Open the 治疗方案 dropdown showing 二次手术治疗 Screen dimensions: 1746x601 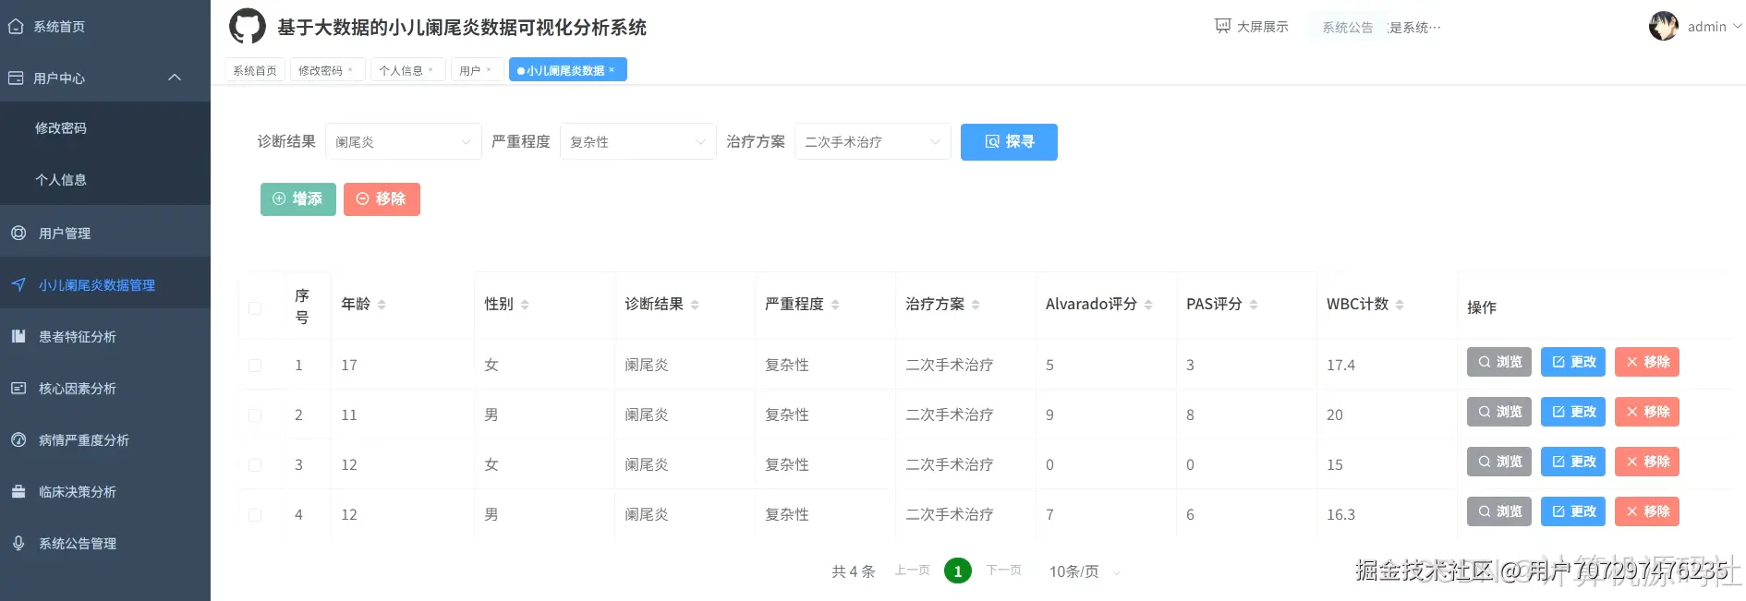click(873, 142)
